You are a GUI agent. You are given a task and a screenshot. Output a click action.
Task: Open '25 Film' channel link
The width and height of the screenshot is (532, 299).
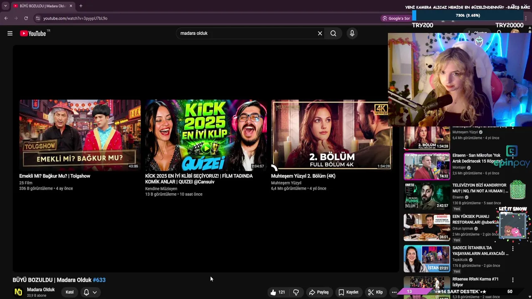pos(26,183)
